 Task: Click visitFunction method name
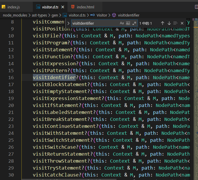click(51, 57)
